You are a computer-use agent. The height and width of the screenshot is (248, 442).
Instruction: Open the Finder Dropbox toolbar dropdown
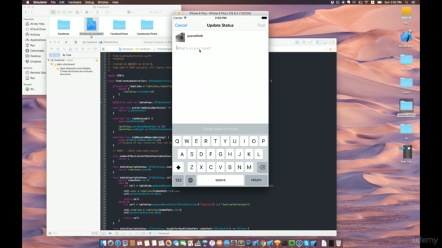tap(130, 12)
